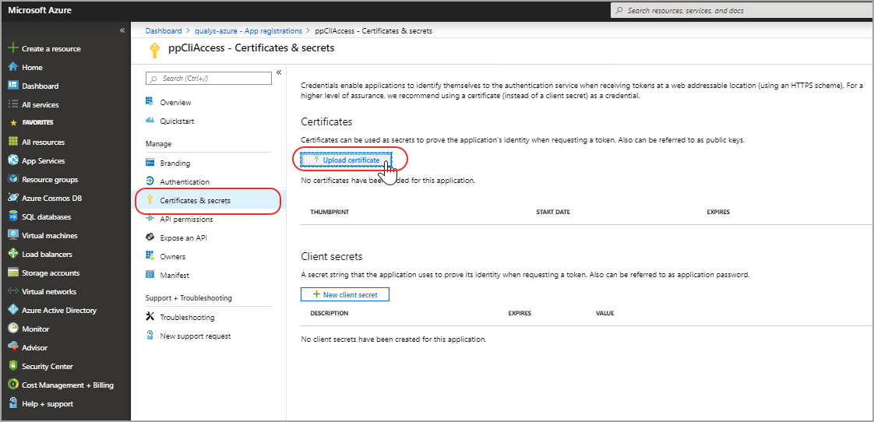This screenshot has height=422, width=874.
Task: Click the Client secrets heading
Action: pos(332,256)
